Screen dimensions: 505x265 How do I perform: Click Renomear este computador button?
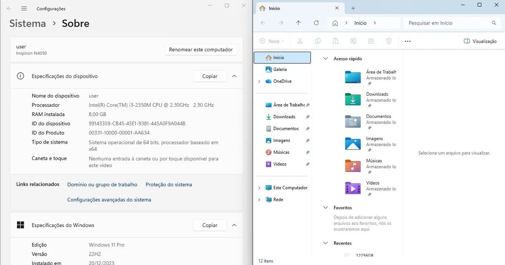pyautogui.click(x=201, y=50)
